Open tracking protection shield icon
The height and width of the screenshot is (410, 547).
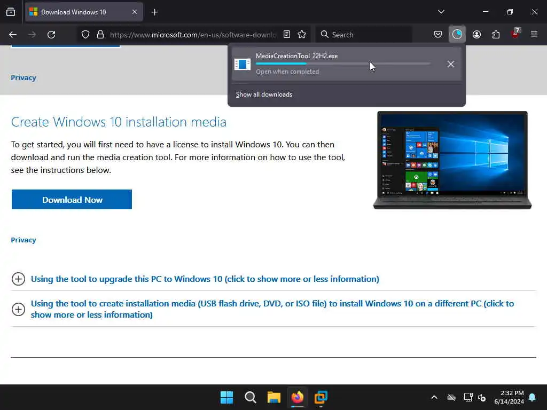point(85,35)
